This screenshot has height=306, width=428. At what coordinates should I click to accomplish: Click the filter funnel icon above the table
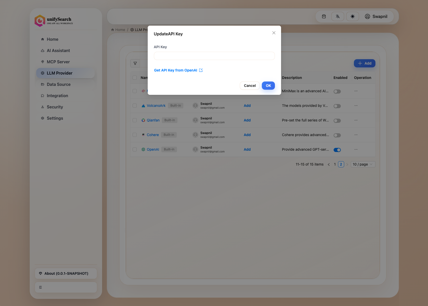(x=135, y=63)
